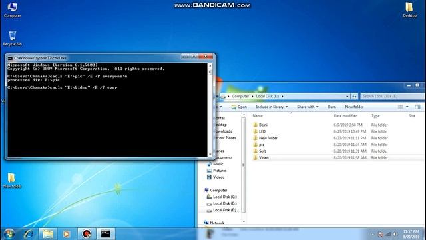This screenshot has height=240, width=426.
Task: Click the navigation pane scrollbar thumb
Action: tap(244, 165)
